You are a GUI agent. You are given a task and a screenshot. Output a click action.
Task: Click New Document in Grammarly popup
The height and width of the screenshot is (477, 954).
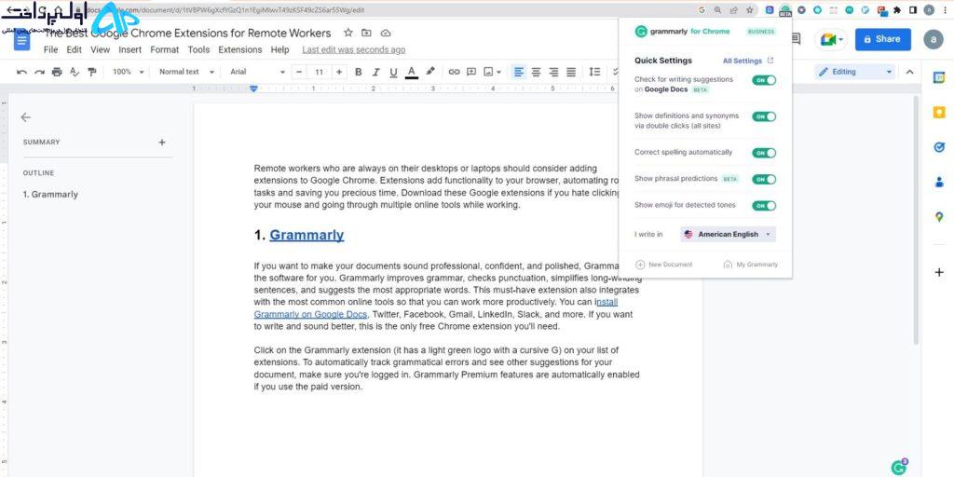[x=663, y=265]
